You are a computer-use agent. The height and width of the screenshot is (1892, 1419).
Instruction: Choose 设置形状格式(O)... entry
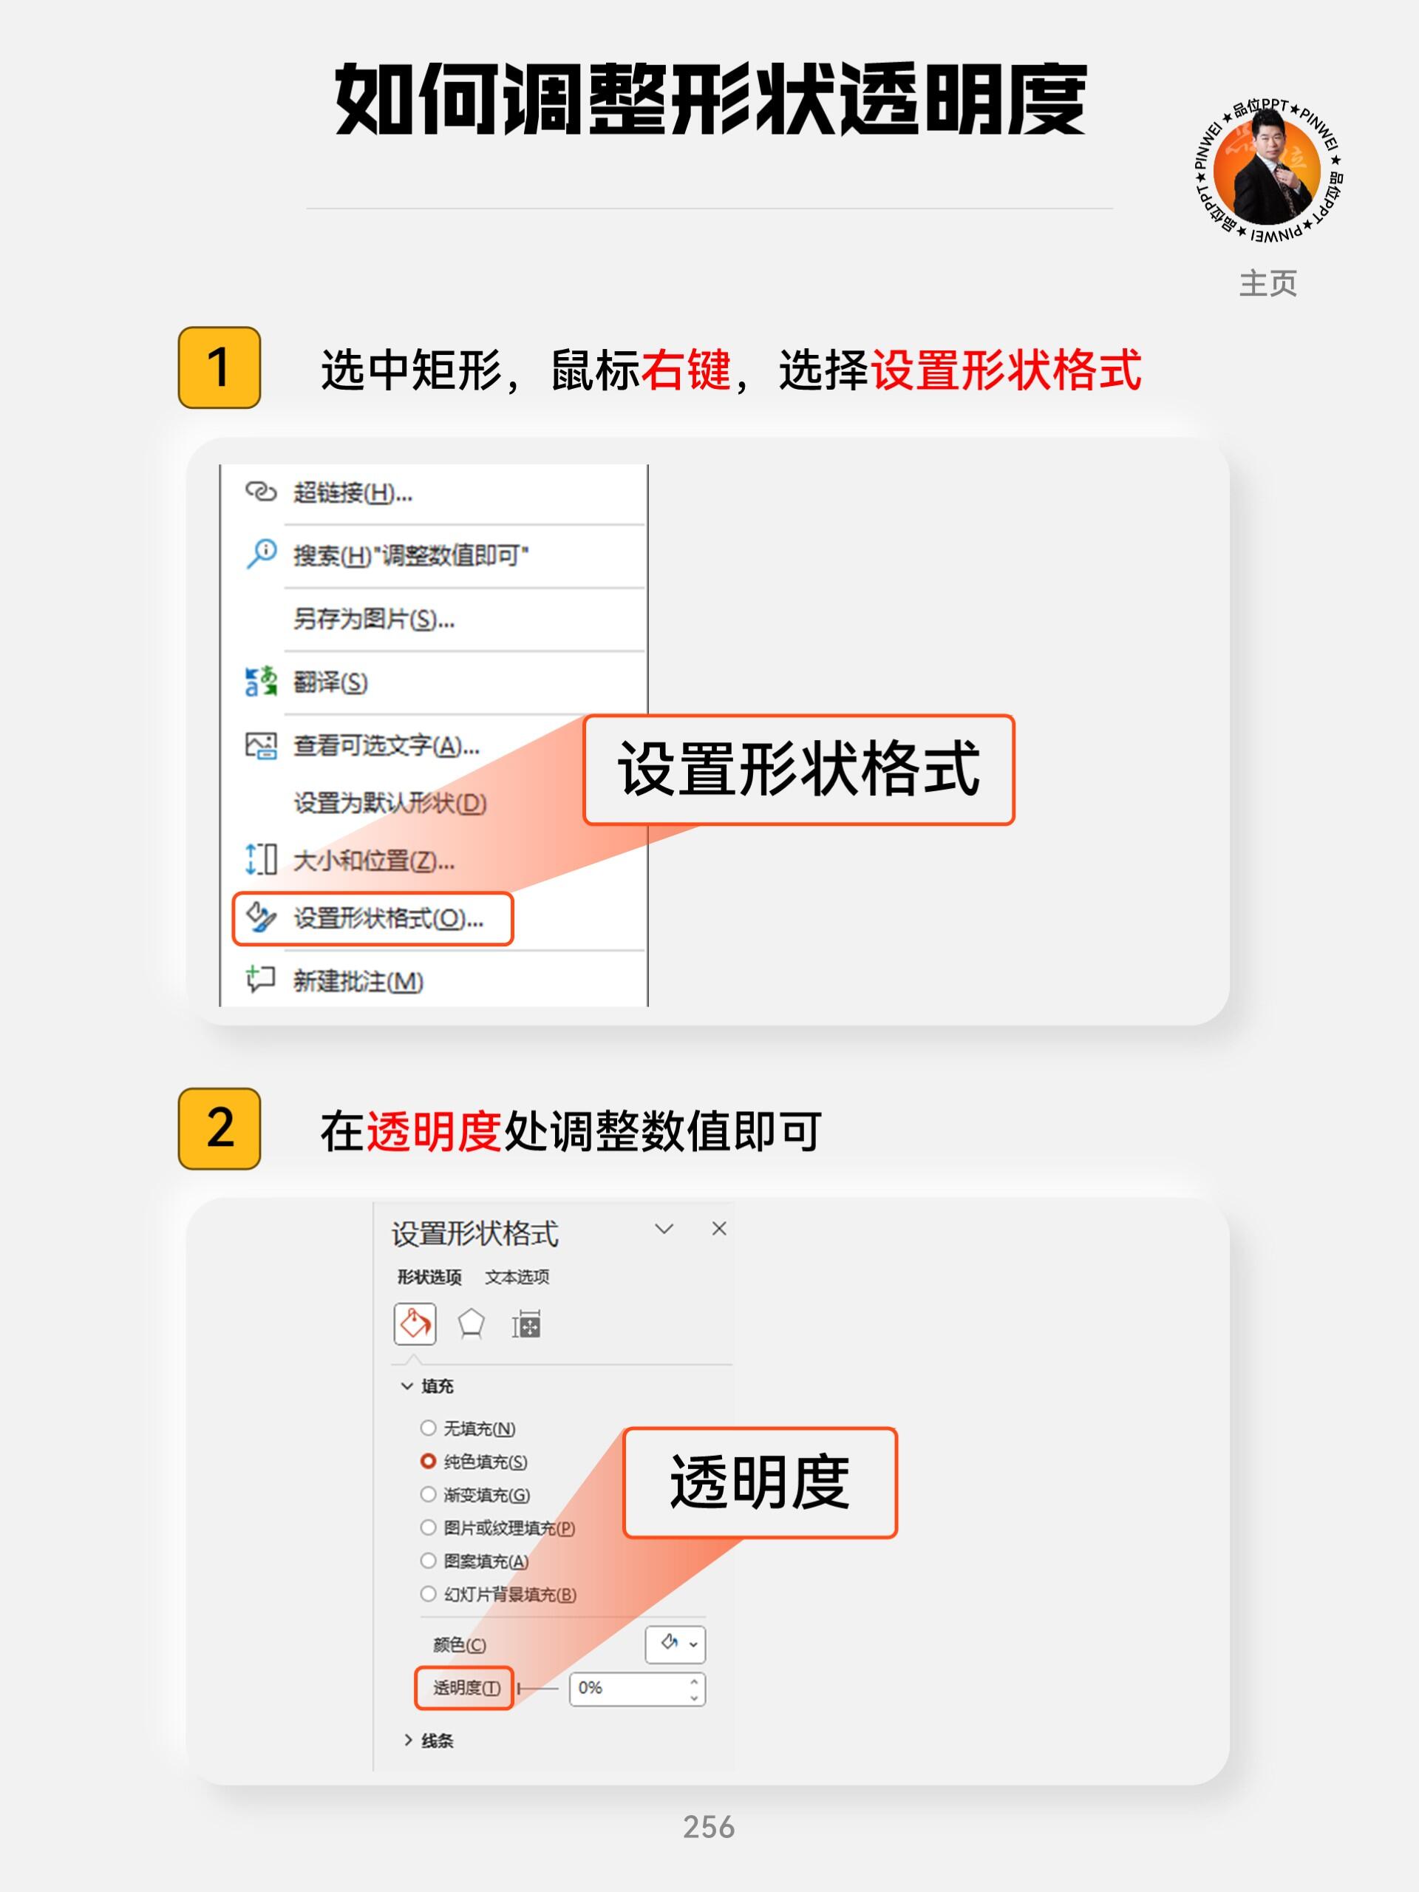point(372,918)
